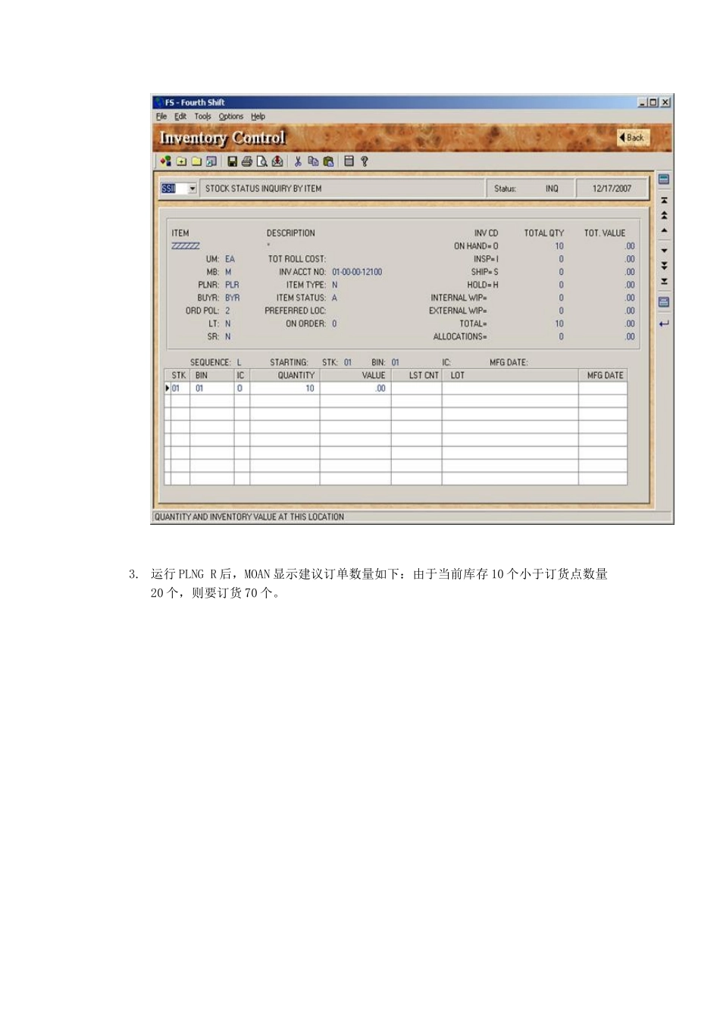The height and width of the screenshot is (1018, 720).
Task: Click the Paste clipboard icon
Action: click(x=328, y=161)
